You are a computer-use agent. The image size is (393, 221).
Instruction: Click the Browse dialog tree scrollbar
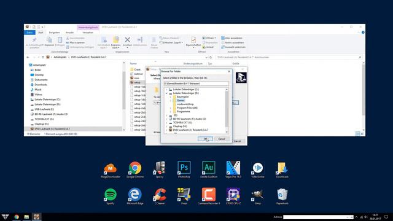click(227, 109)
